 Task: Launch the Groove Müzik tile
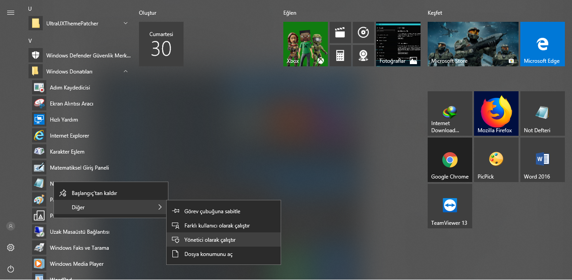364,32
